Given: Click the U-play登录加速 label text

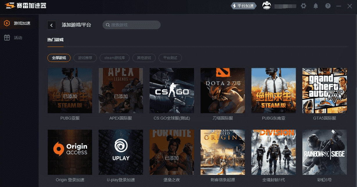Looking at the screenshot, I should pos(121,180).
